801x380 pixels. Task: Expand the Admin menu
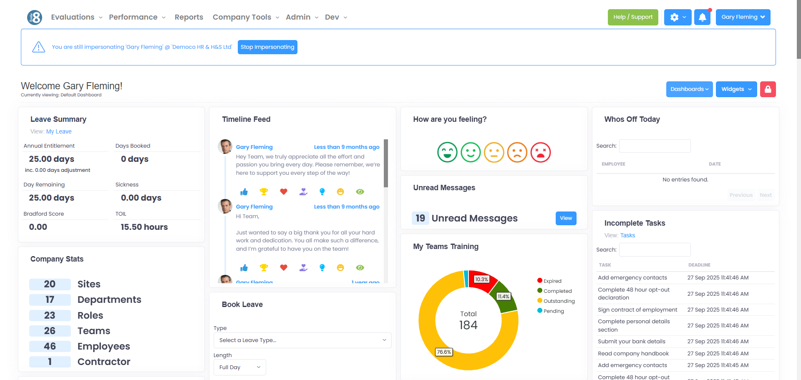[x=302, y=17]
